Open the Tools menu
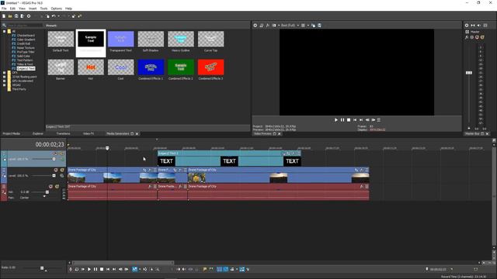The height and width of the screenshot is (279, 497). (43, 9)
